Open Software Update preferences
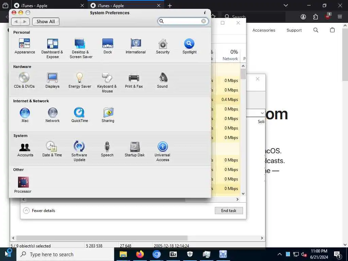The height and width of the screenshot is (261, 348). point(79,151)
